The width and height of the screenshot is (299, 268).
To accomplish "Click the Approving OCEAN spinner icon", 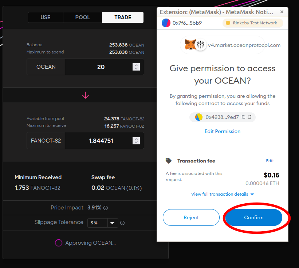I will point(59,243).
